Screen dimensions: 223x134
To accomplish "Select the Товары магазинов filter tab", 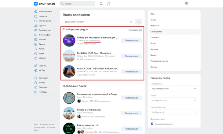I will coord(174,61).
